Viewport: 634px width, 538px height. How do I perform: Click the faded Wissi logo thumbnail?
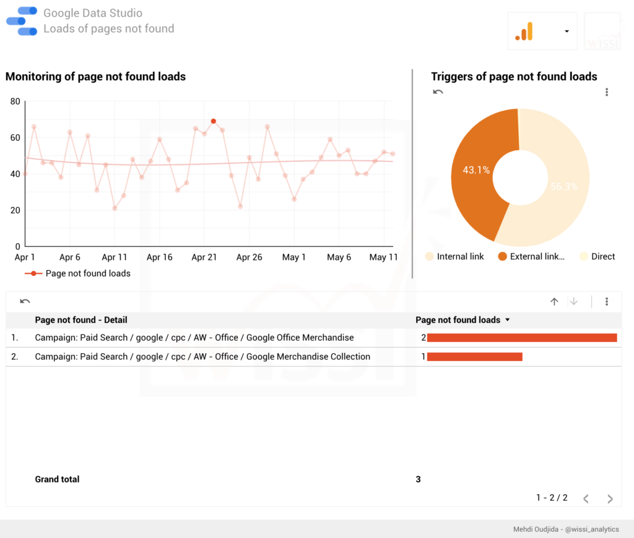coord(602,31)
